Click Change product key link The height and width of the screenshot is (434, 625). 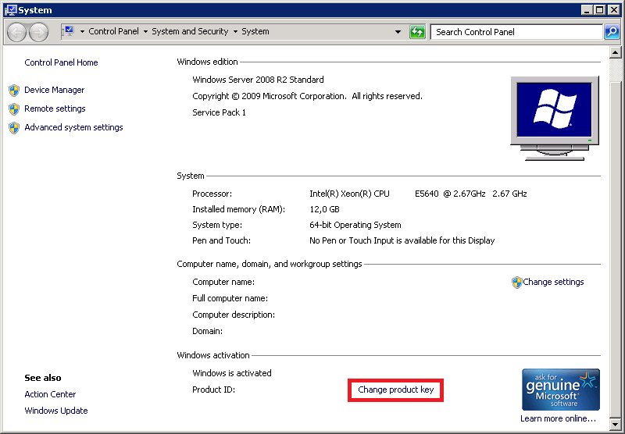click(x=396, y=390)
